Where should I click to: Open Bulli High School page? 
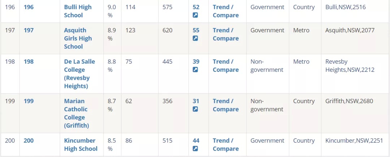point(78,11)
